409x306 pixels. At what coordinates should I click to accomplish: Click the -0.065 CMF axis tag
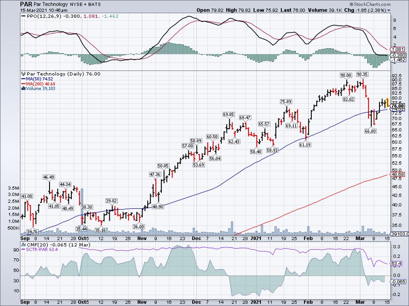398,282
